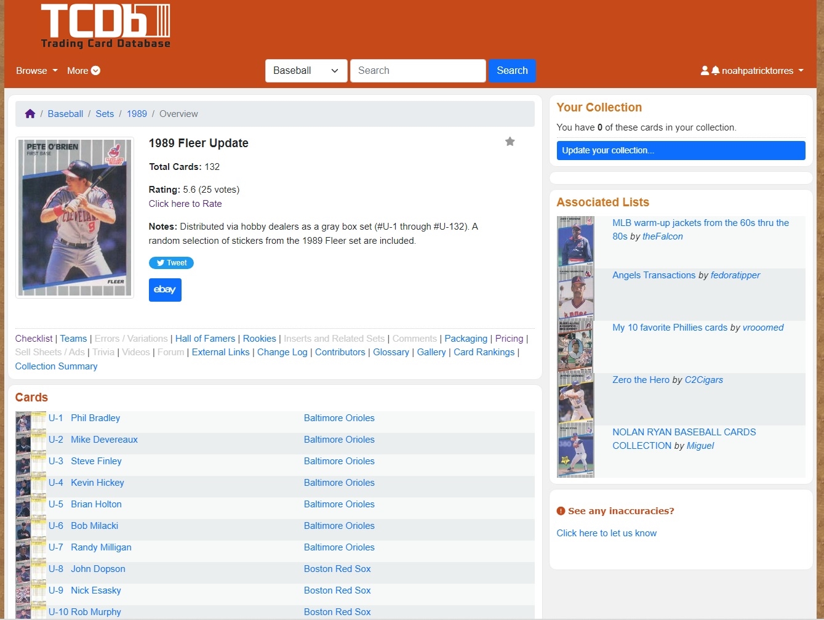Open the Glossary link

pyautogui.click(x=391, y=352)
